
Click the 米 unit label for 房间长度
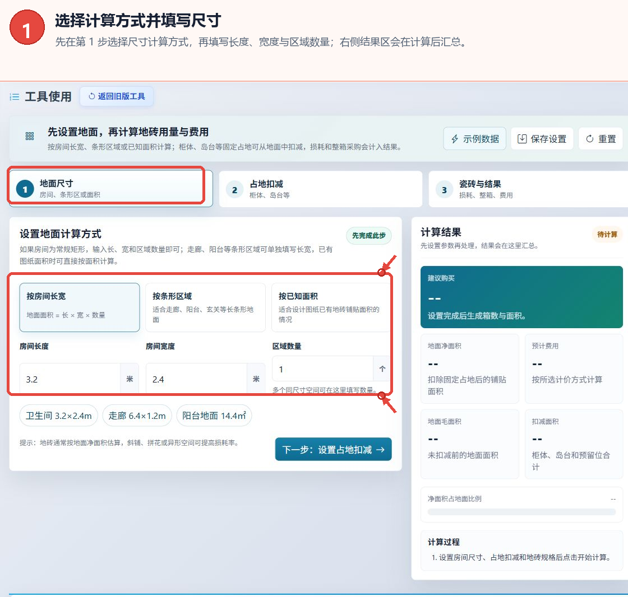pyautogui.click(x=130, y=379)
